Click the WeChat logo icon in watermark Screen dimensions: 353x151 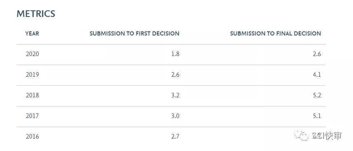click(302, 135)
